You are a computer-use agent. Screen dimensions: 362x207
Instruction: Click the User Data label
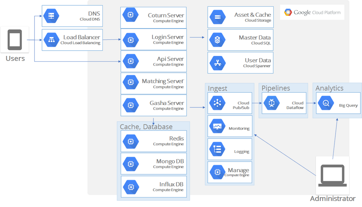pyautogui.click(x=258, y=60)
